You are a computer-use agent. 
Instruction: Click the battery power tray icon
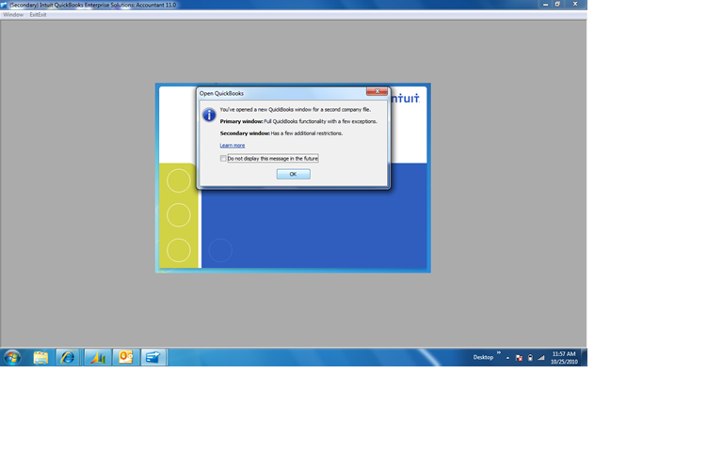pos(530,358)
